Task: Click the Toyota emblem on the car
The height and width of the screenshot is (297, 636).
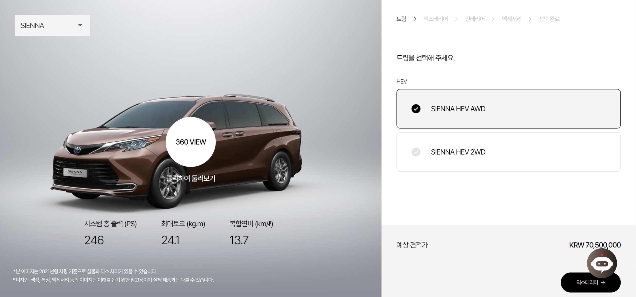Action: [77, 150]
